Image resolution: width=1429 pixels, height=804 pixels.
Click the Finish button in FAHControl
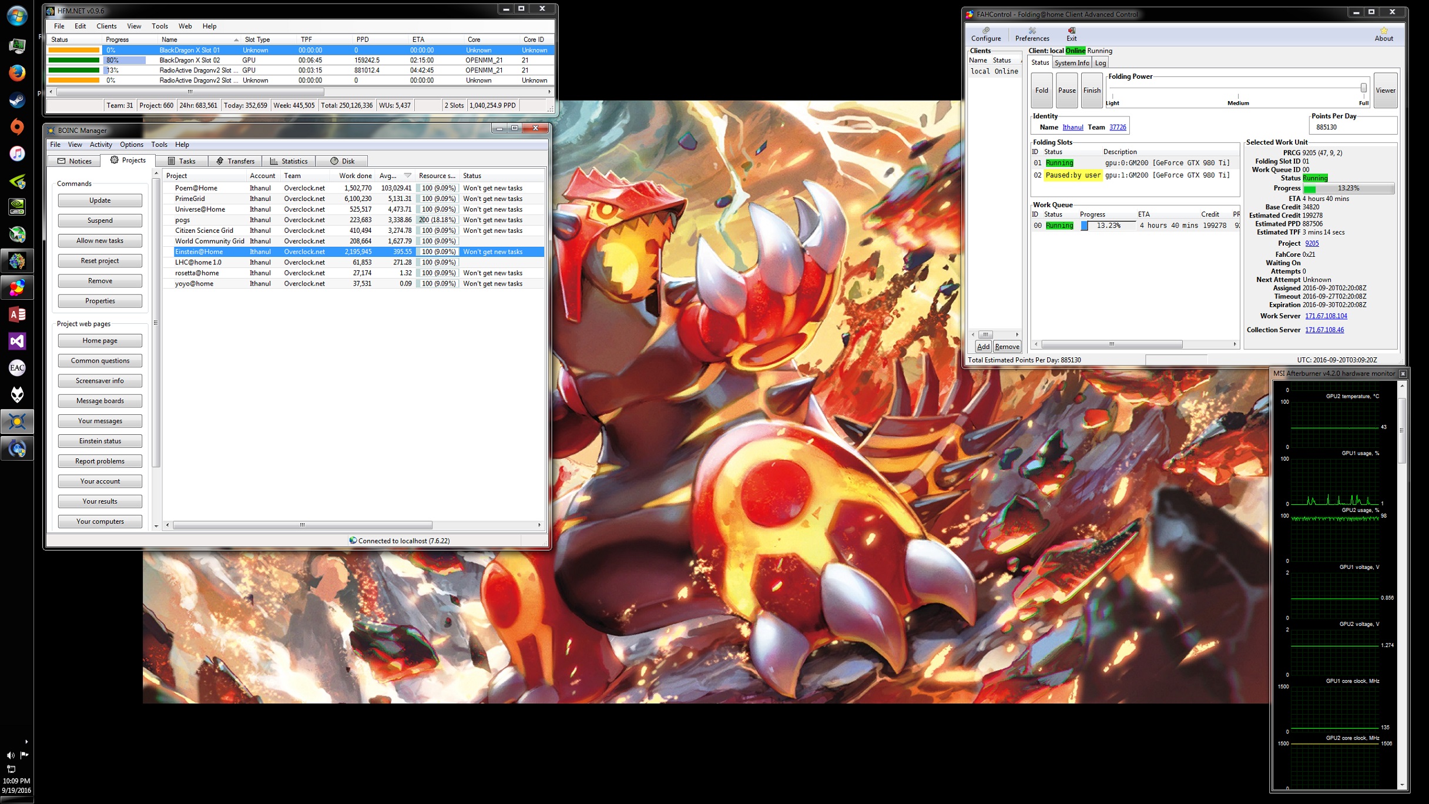click(1092, 91)
